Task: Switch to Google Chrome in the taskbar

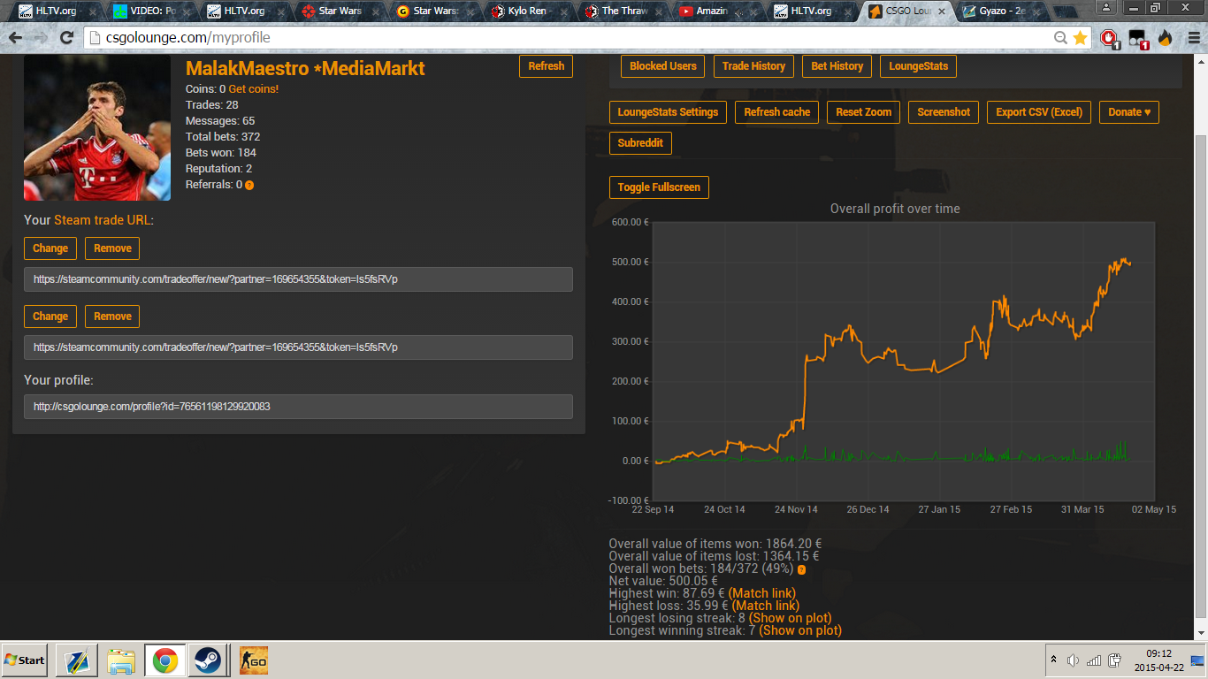Action: pos(164,660)
